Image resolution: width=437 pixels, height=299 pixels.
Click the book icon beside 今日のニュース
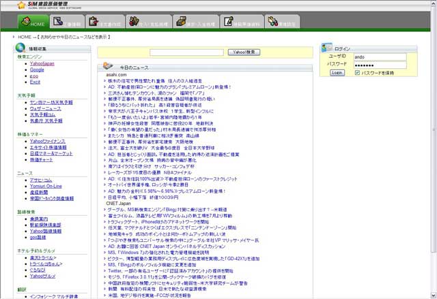click(107, 67)
